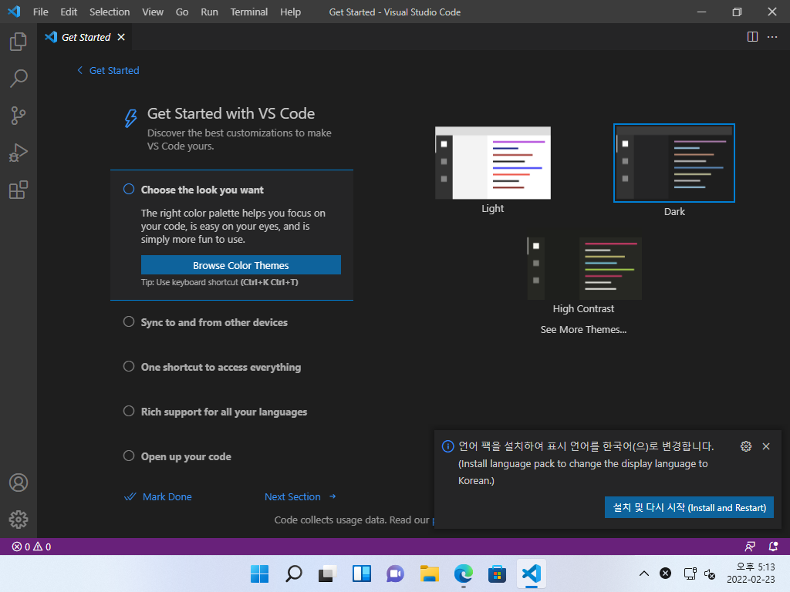Viewport: 790px width, 592px height.
Task: Click the Visual Studio Code taskbar icon
Action: tap(531, 573)
